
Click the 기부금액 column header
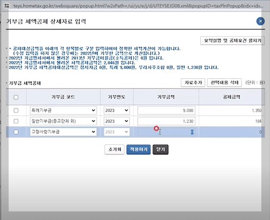[x=166, y=97]
